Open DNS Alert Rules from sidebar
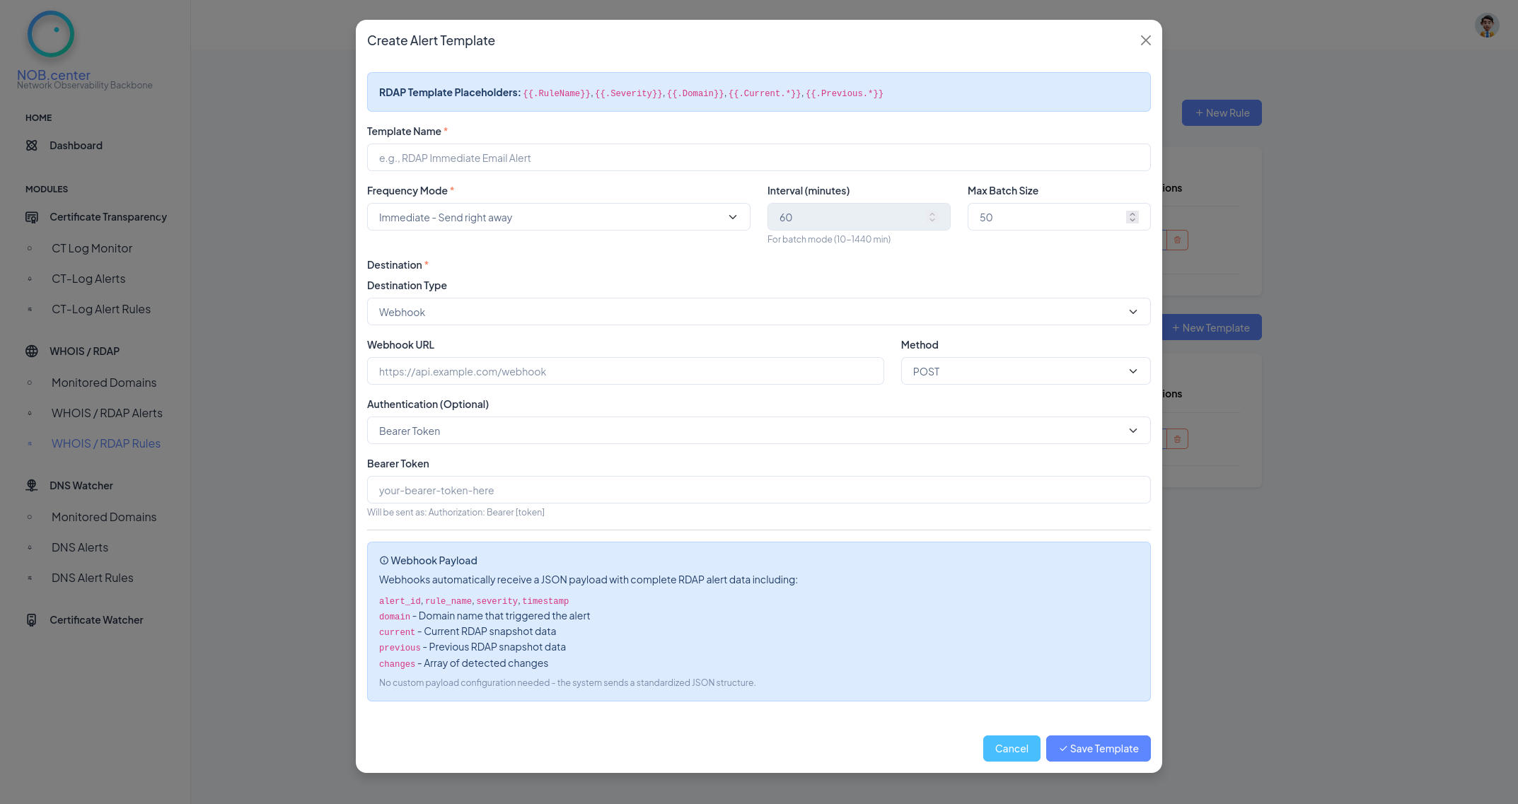Viewport: 1518px width, 804px height. click(92, 578)
